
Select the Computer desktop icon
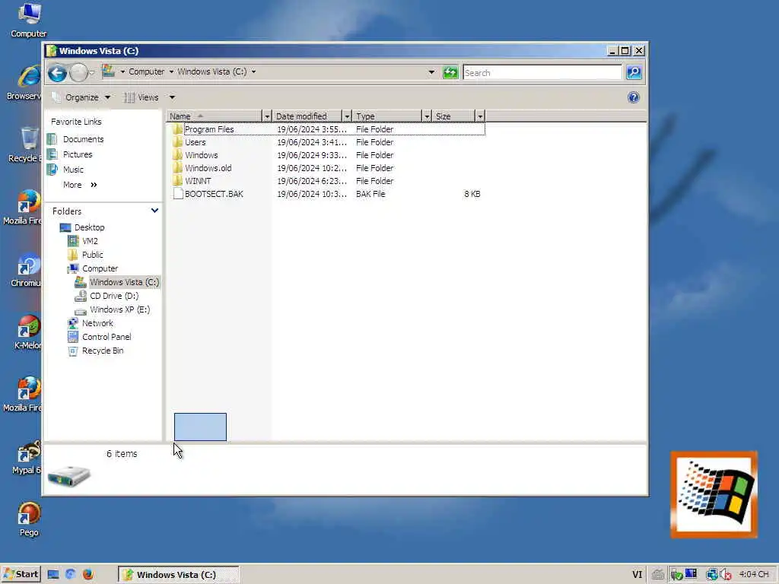29,21
